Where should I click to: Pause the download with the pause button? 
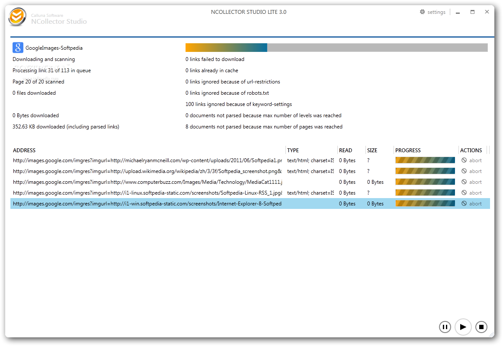tap(445, 327)
